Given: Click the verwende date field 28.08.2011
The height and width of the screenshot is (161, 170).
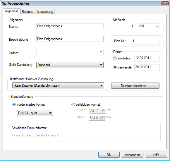Looking at the screenshot, I should pos(147,67).
